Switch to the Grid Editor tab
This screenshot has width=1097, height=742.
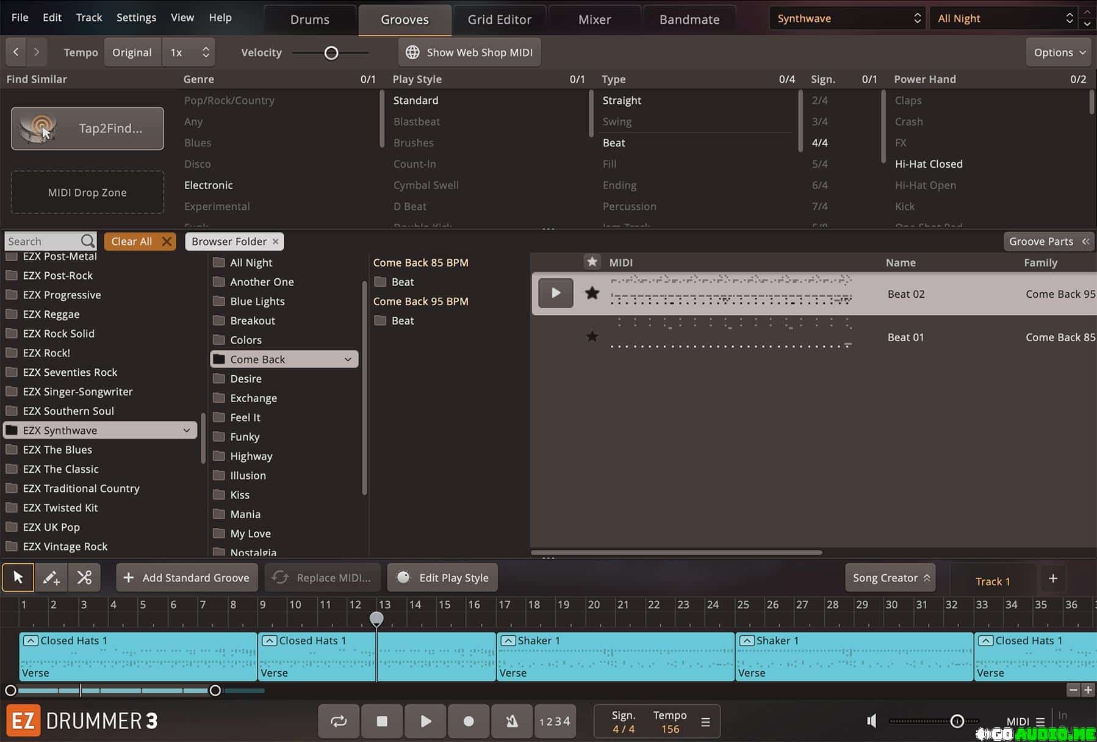pyautogui.click(x=499, y=20)
